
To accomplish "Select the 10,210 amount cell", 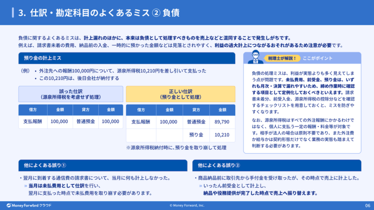I will (x=222, y=135).
